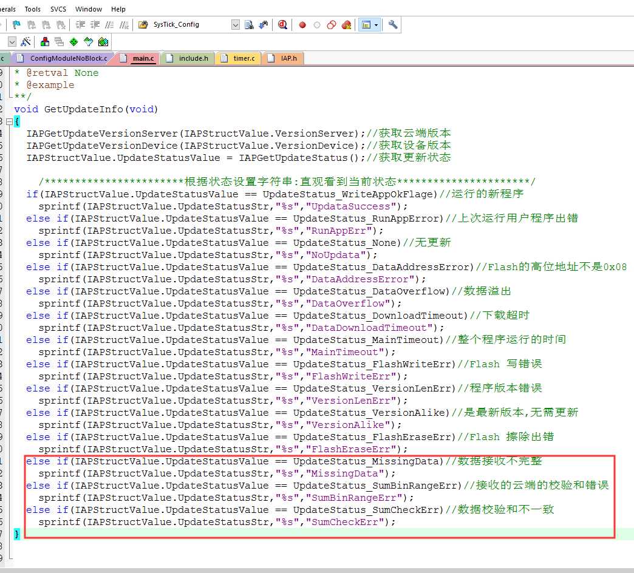The image size is (634, 573).
Task: Open the Configuration wrench
Action: pos(393,25)
